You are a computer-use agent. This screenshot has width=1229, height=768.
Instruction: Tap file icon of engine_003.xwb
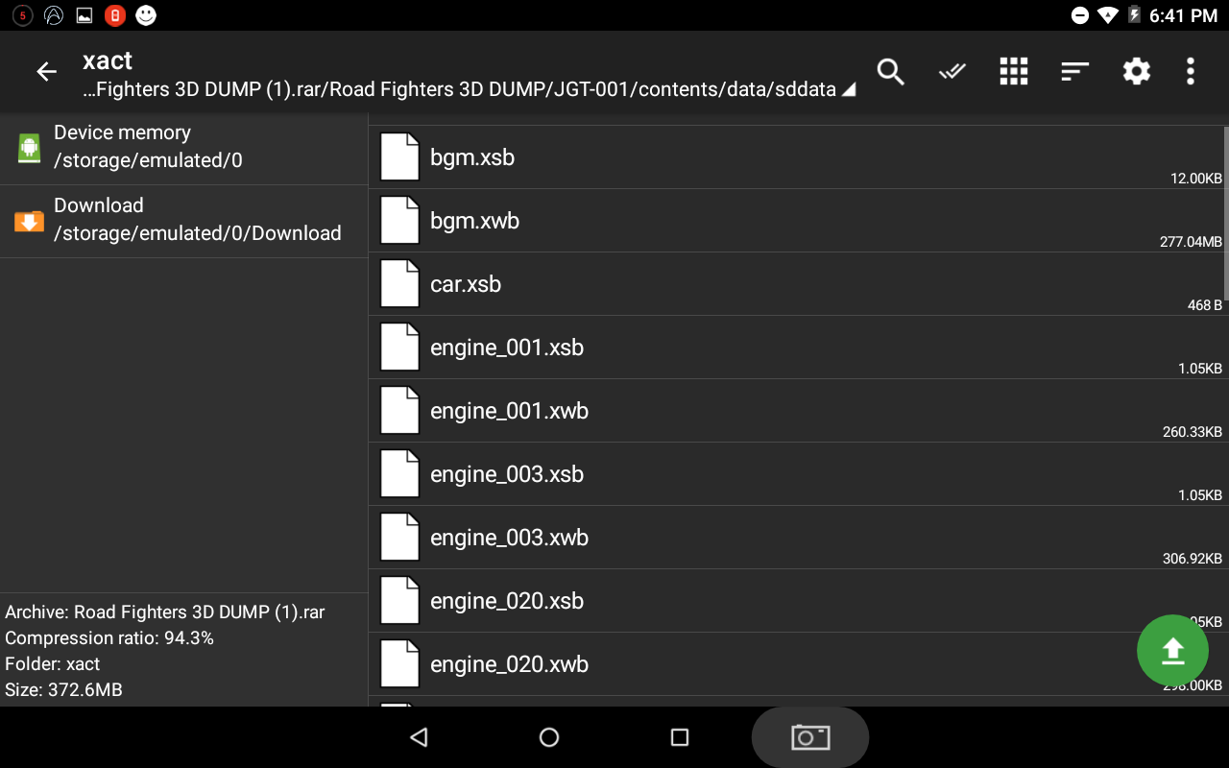[399, 538]
